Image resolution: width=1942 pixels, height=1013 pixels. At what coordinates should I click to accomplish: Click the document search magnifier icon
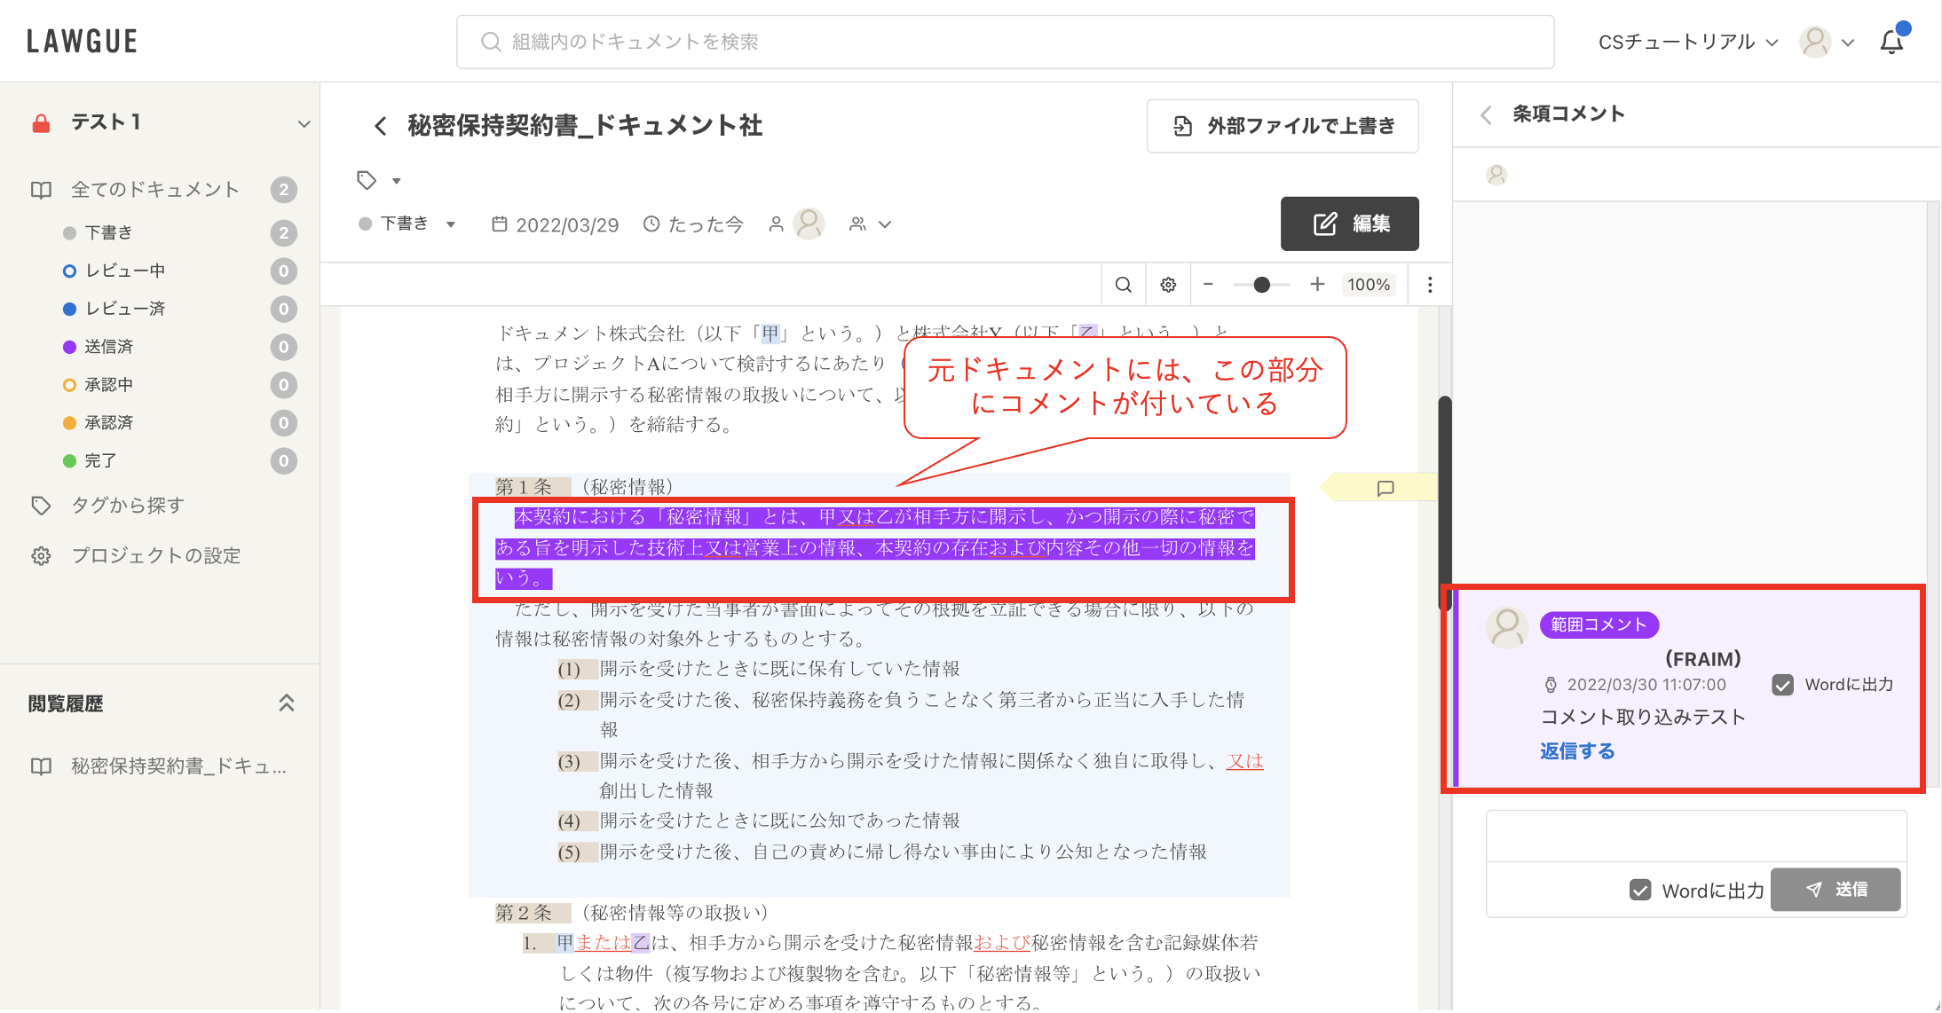click(1123, 285)
